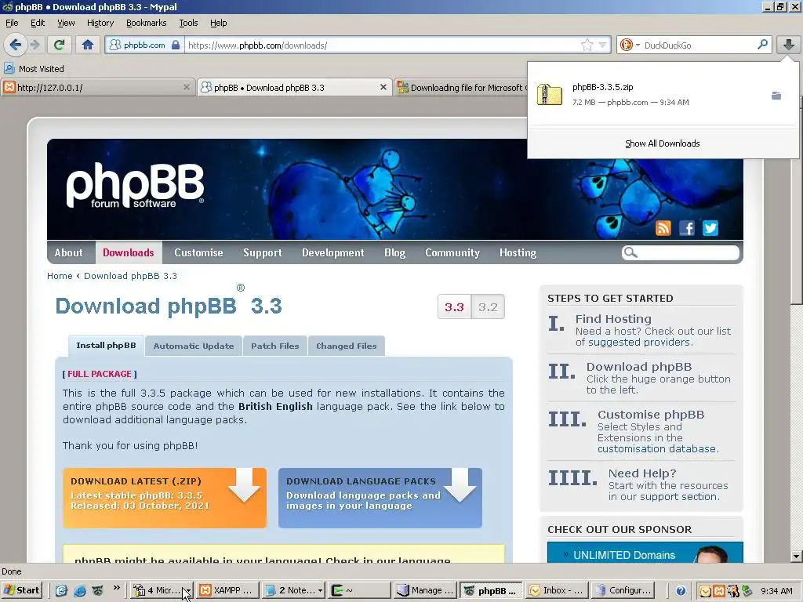Open the URL history dropdown arrow
The width and height of the screenshot is (803, 602).
click(603, 45)
